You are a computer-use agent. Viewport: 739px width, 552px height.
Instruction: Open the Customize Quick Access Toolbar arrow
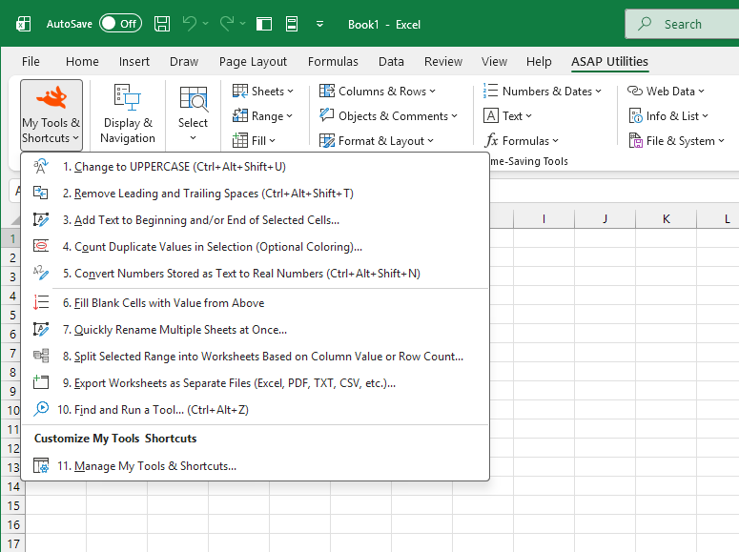click(319, 24)
